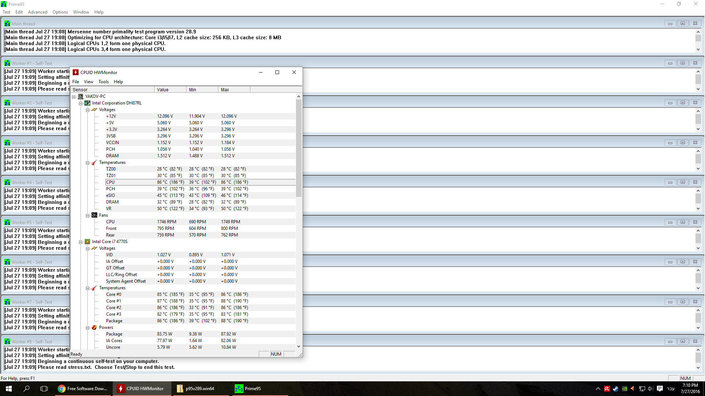The image size is (705, 396).
Task: Open HWMonitor Tools menu
Action: click(104, 82)
